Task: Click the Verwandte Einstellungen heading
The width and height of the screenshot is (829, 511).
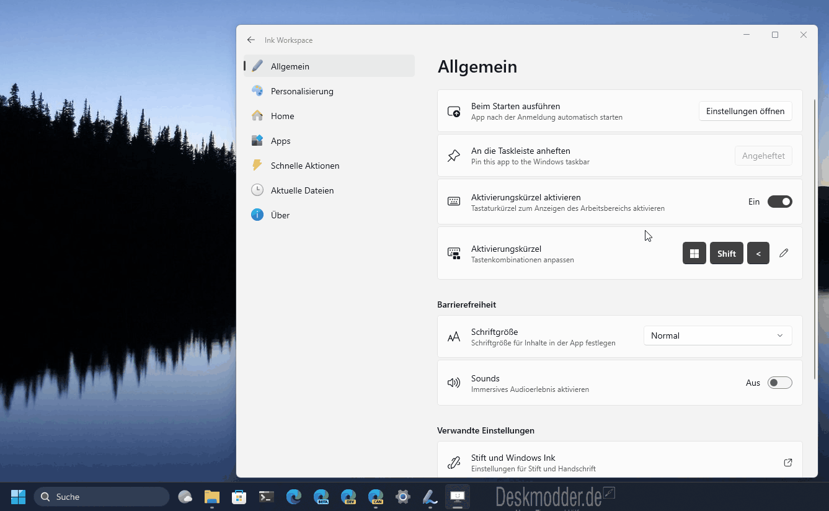Action: point(485,430)
